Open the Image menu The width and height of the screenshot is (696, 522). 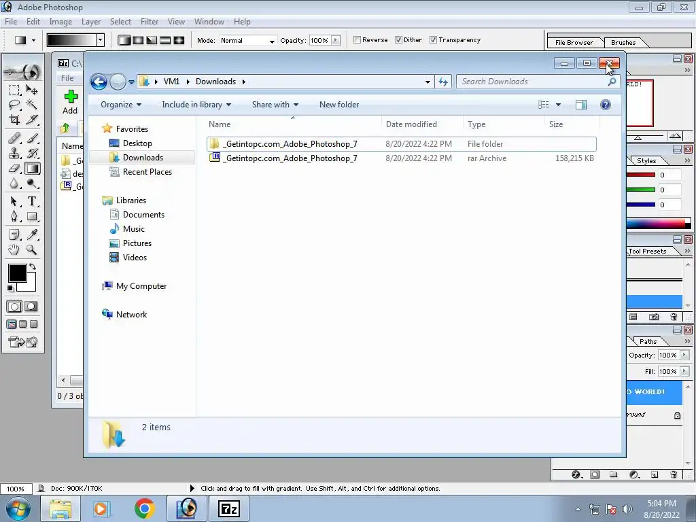click(x=60, y=22)
